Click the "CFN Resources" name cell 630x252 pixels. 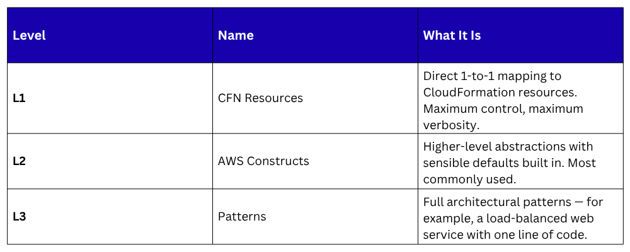(x=260, y=98)
